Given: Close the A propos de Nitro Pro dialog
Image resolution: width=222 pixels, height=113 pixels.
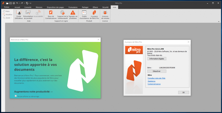Looking at the screenshot, I should click(x=189, y=42).
